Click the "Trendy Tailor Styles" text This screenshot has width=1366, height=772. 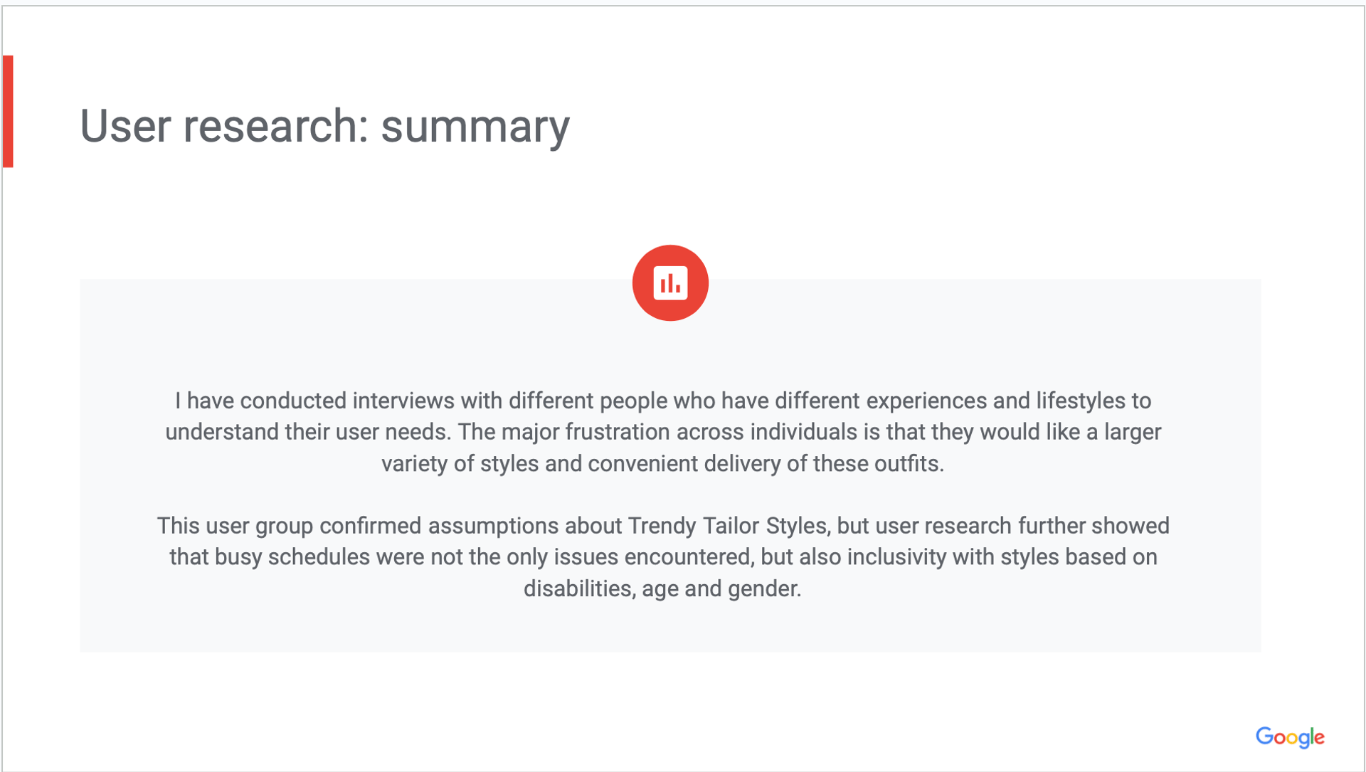[x=726, y=526]
